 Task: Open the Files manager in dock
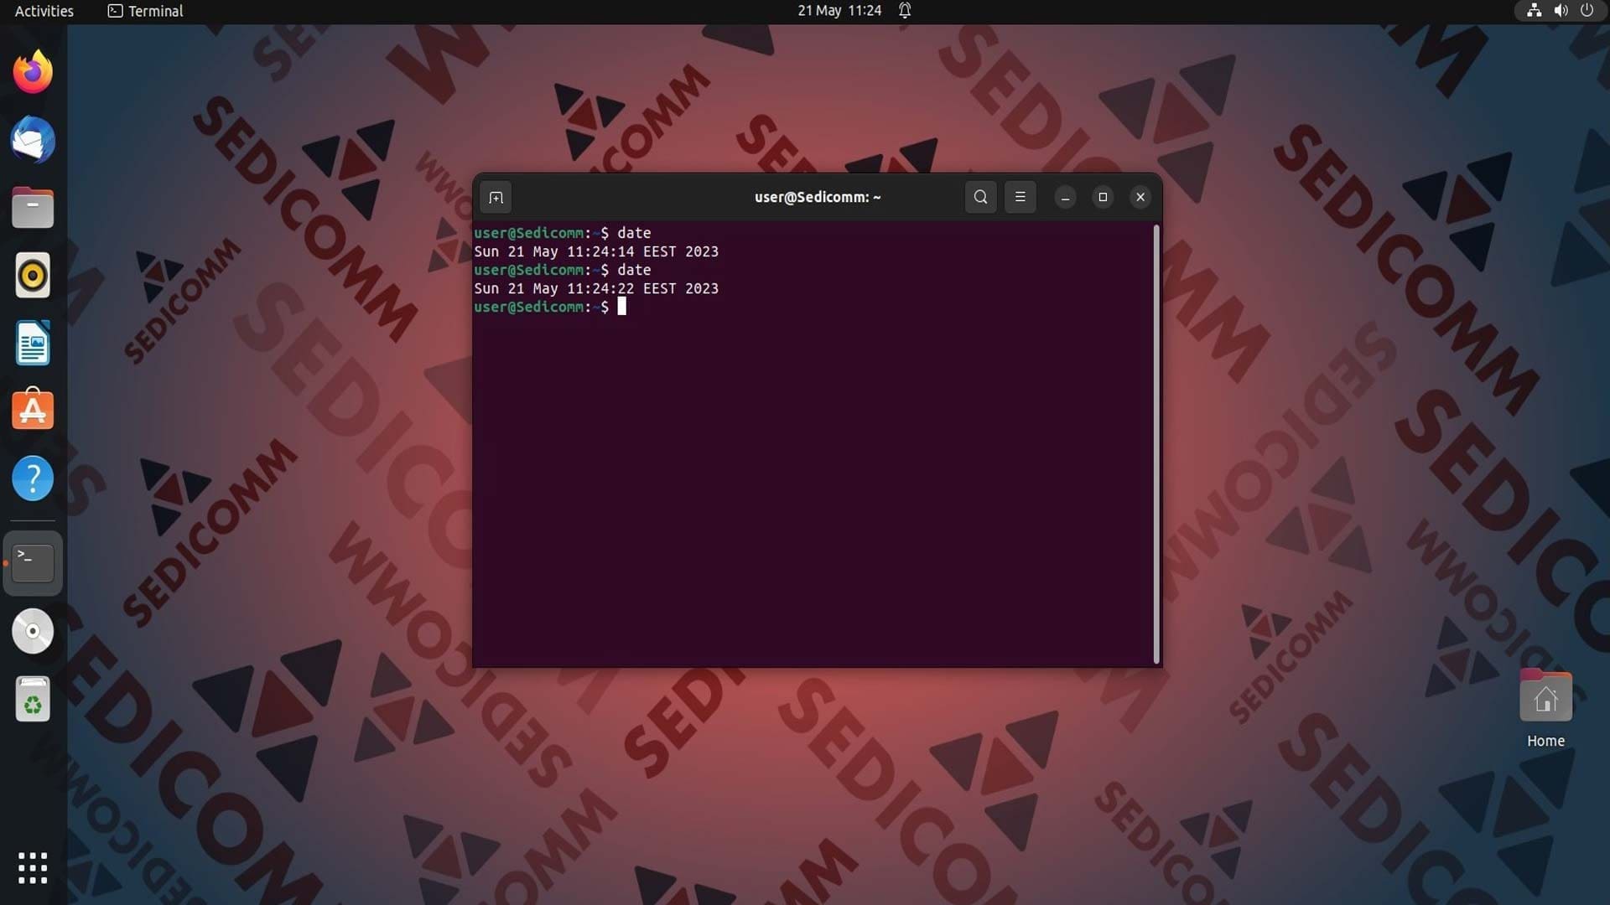pyautogui.click(x=33, y=208)
